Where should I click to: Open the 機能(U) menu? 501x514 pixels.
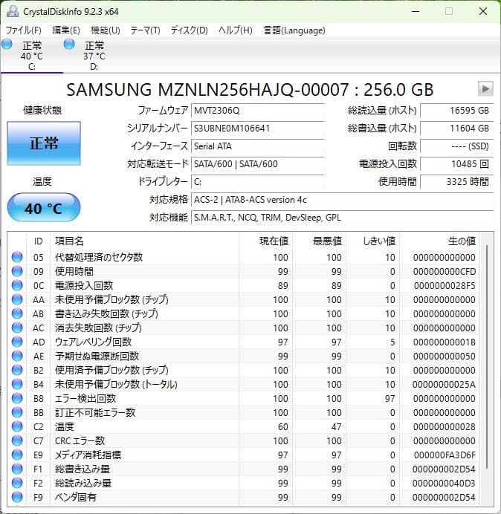(106, 30)
